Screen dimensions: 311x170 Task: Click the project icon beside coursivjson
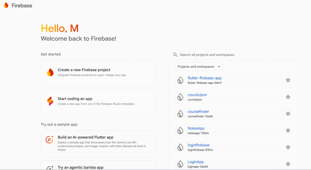click(x=180, y=97)
